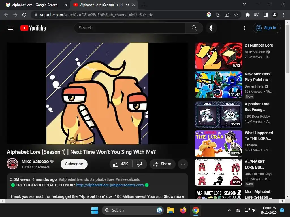Viewport: 290px width, 217px height.
Task: Subscribe to Mike Salcedo
Action: point(74,164)
